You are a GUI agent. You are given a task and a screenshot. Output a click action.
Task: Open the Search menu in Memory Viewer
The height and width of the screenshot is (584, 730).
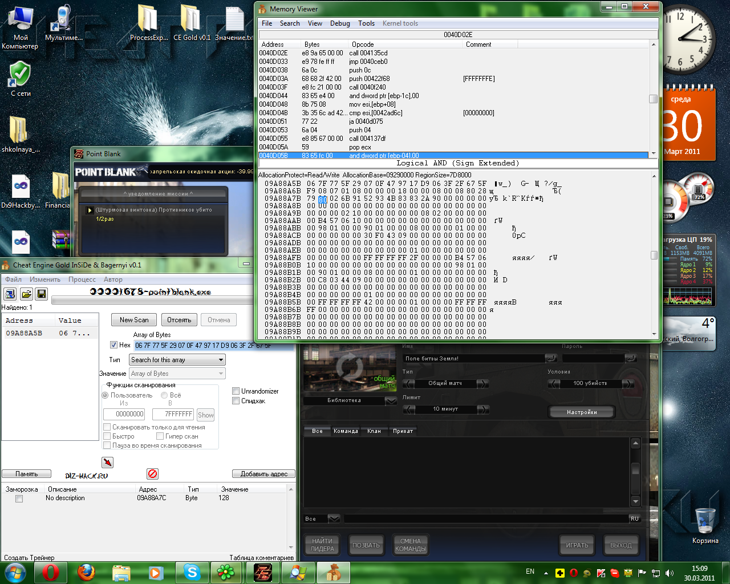point(290,23)
